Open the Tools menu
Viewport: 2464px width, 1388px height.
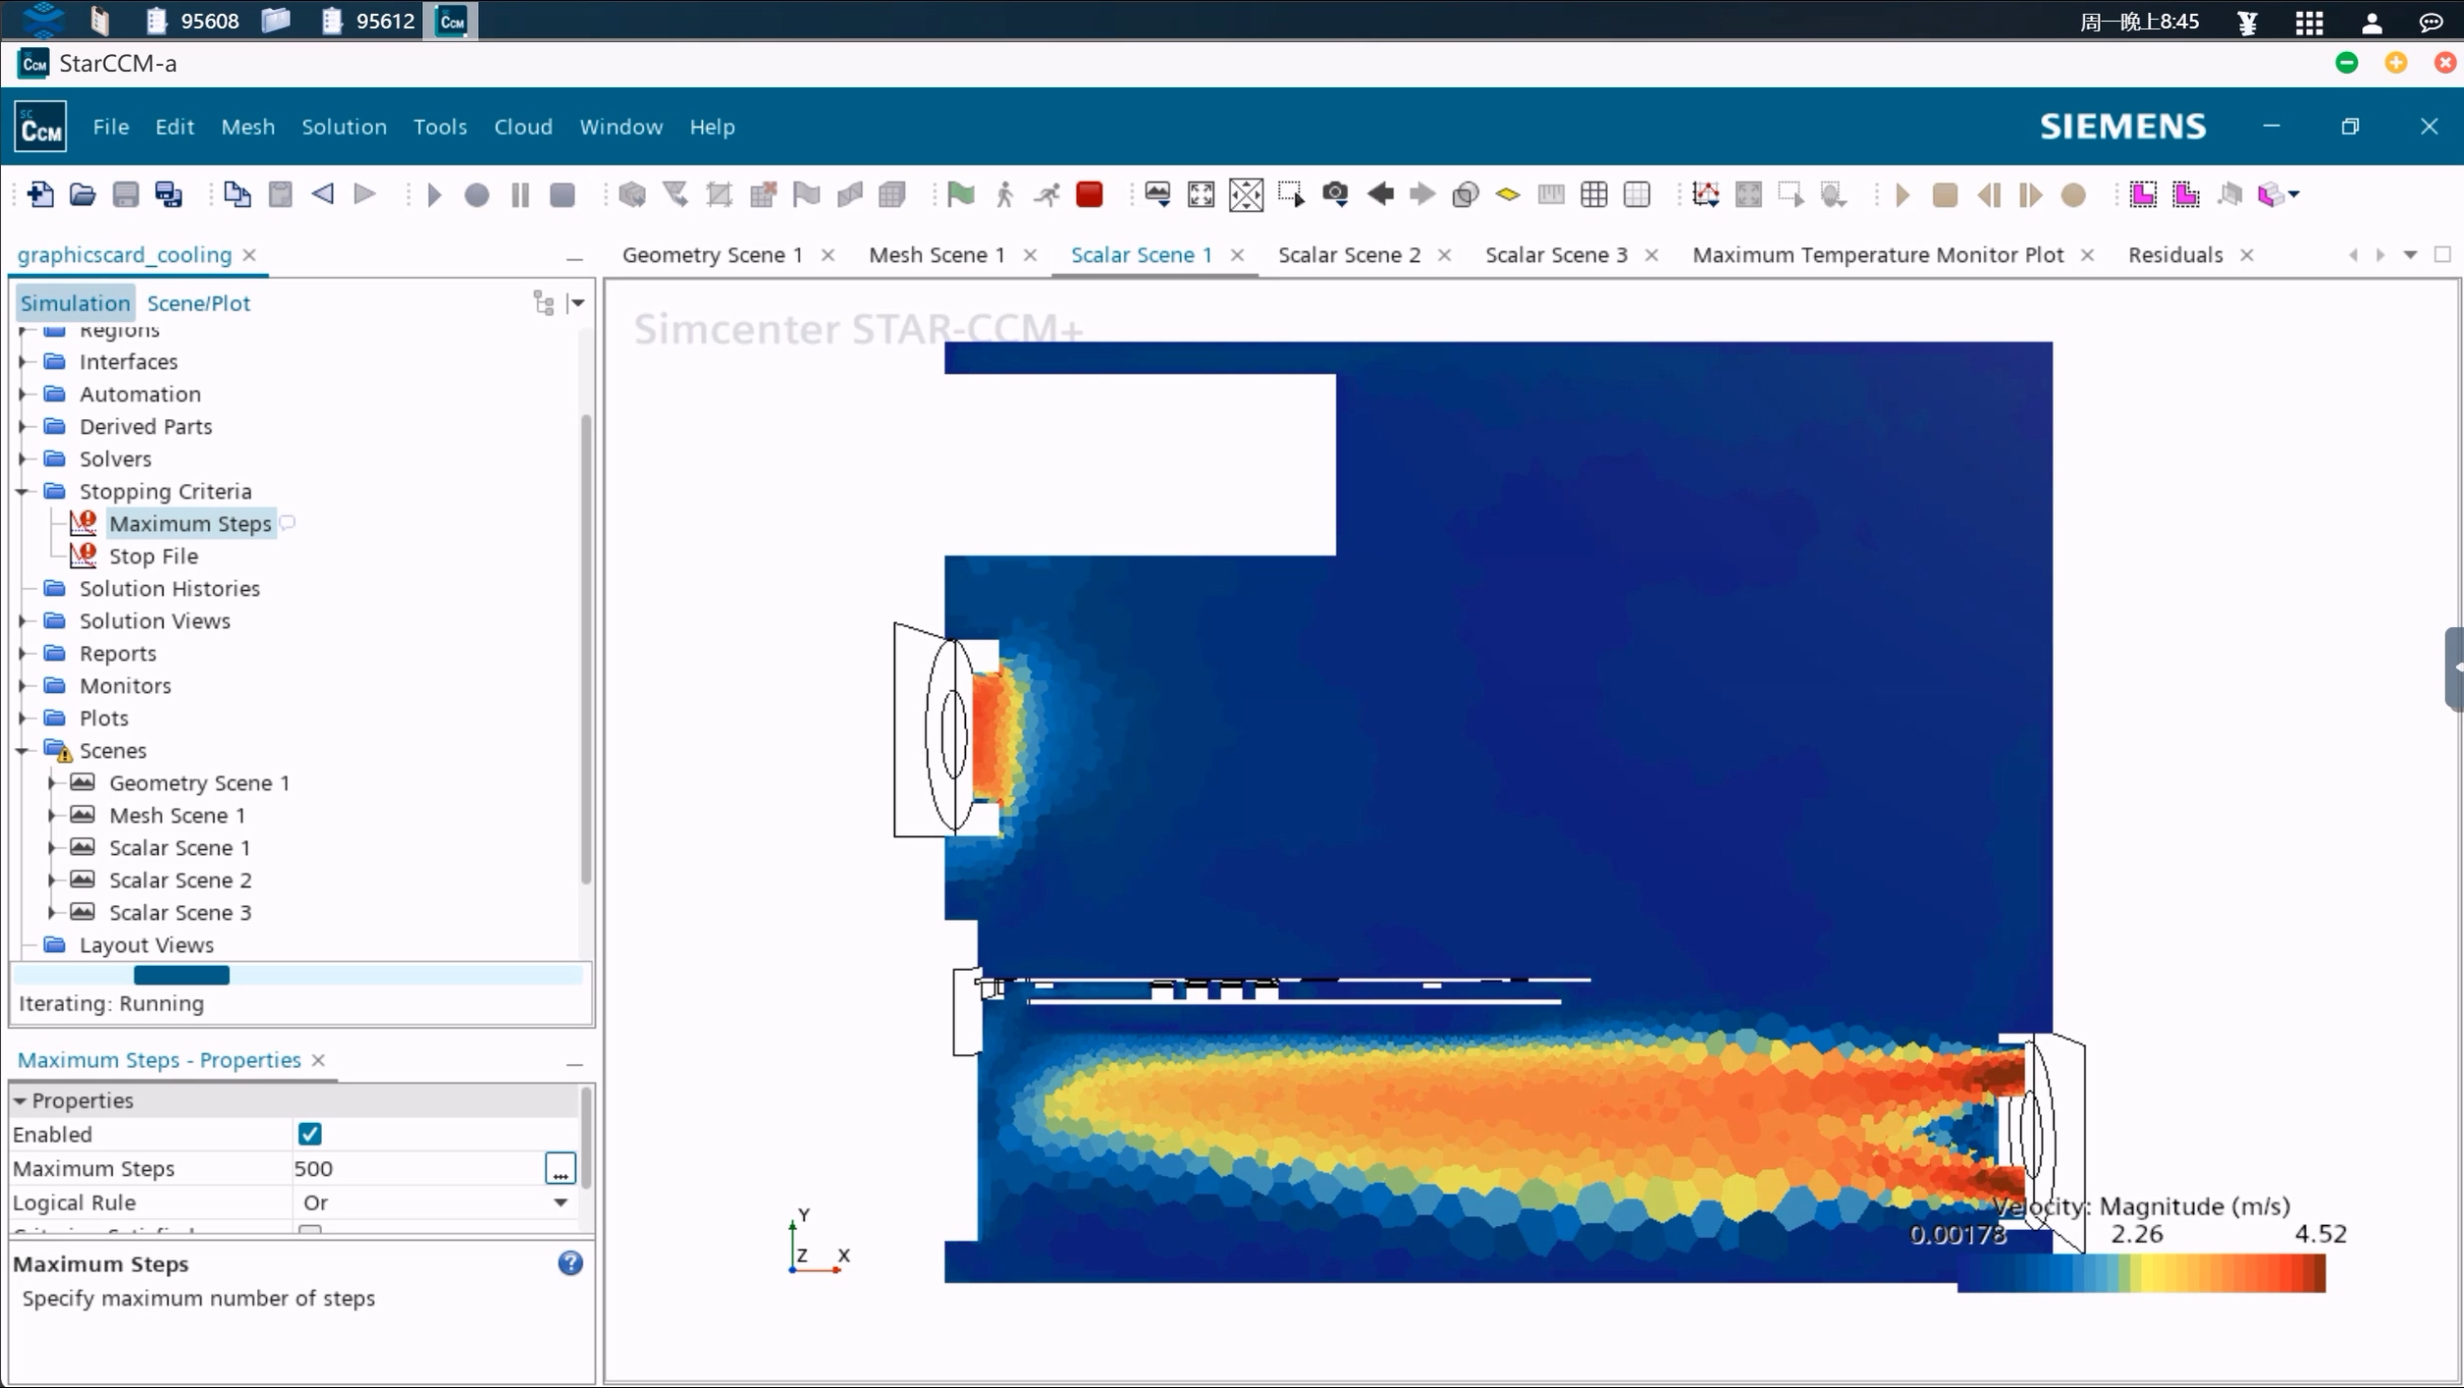440,127
